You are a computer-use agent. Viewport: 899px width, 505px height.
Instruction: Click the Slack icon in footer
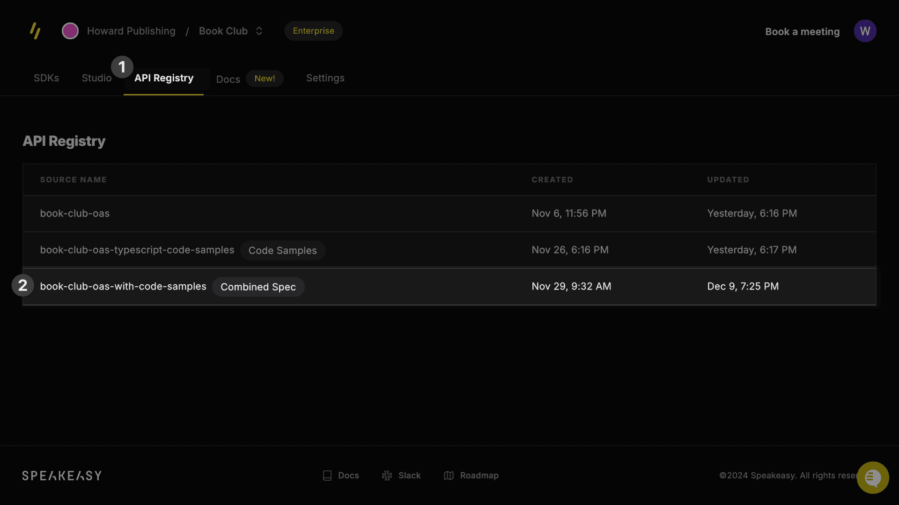387,476
